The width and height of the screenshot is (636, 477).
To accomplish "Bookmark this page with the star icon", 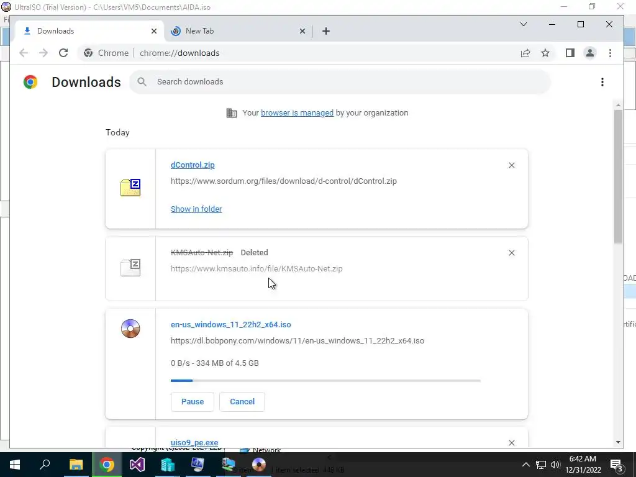I will point(545,53).
